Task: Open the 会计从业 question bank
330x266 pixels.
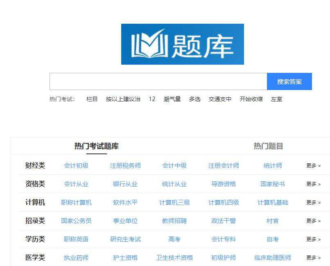Action: tap(76, 184)
